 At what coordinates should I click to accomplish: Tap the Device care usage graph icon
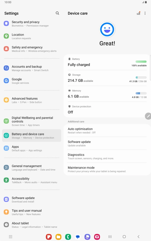[139, 13]
